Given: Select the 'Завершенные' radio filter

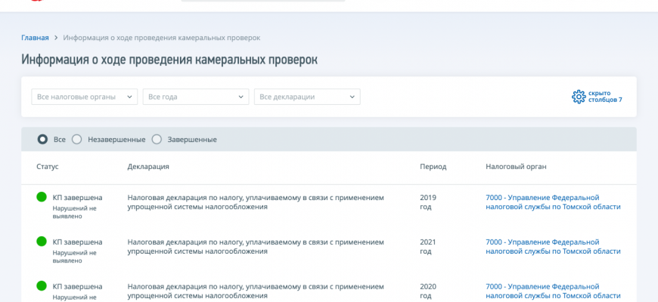Looking at the screenshot, I should [157, 139].
